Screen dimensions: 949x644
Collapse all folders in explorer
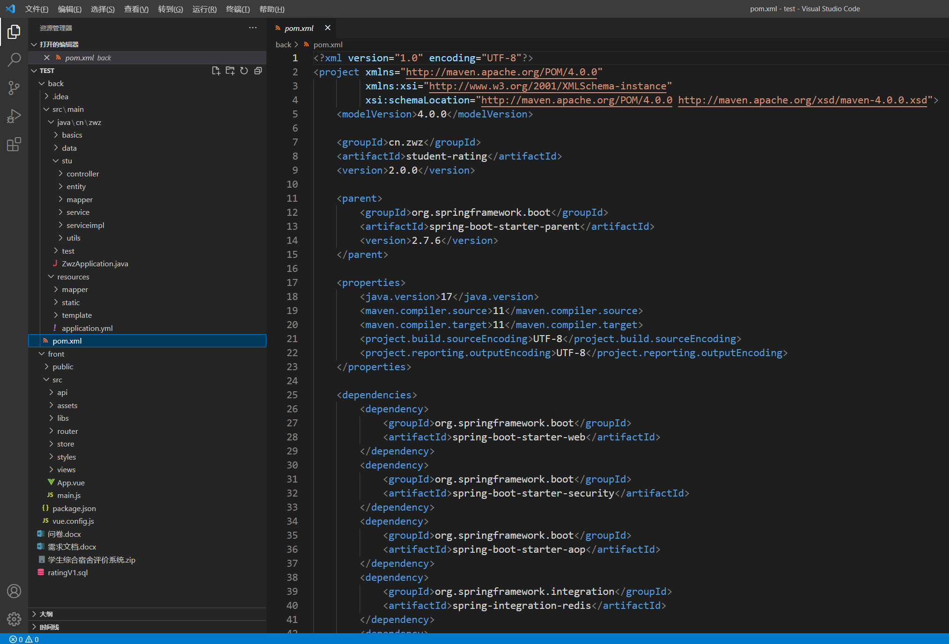258,71
